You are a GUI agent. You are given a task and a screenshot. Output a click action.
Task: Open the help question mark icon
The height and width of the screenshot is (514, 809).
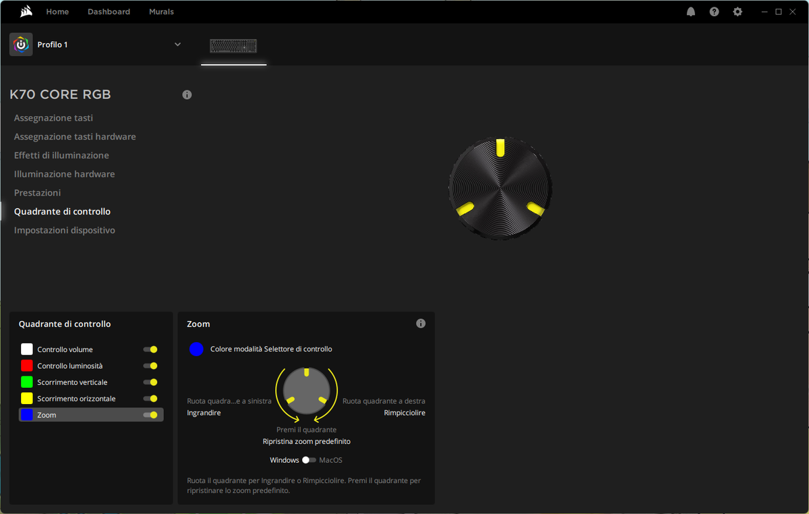click(x=714, y=11)
